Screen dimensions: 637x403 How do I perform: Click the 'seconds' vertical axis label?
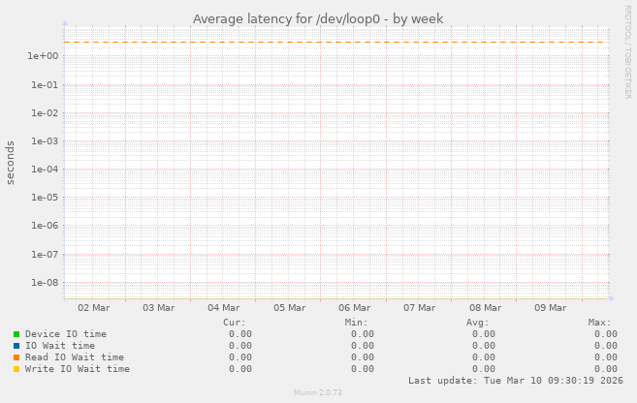tap(10, 163)
